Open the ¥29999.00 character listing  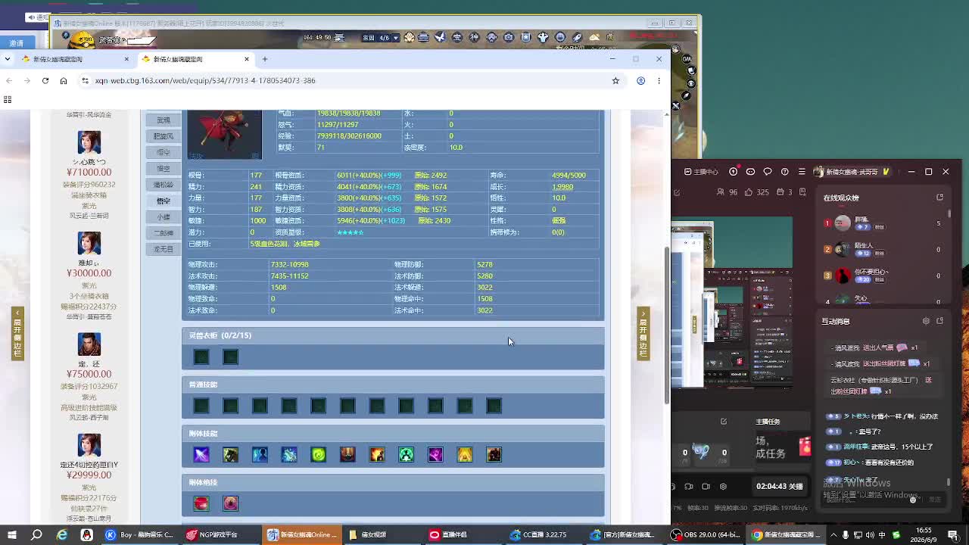89,475
